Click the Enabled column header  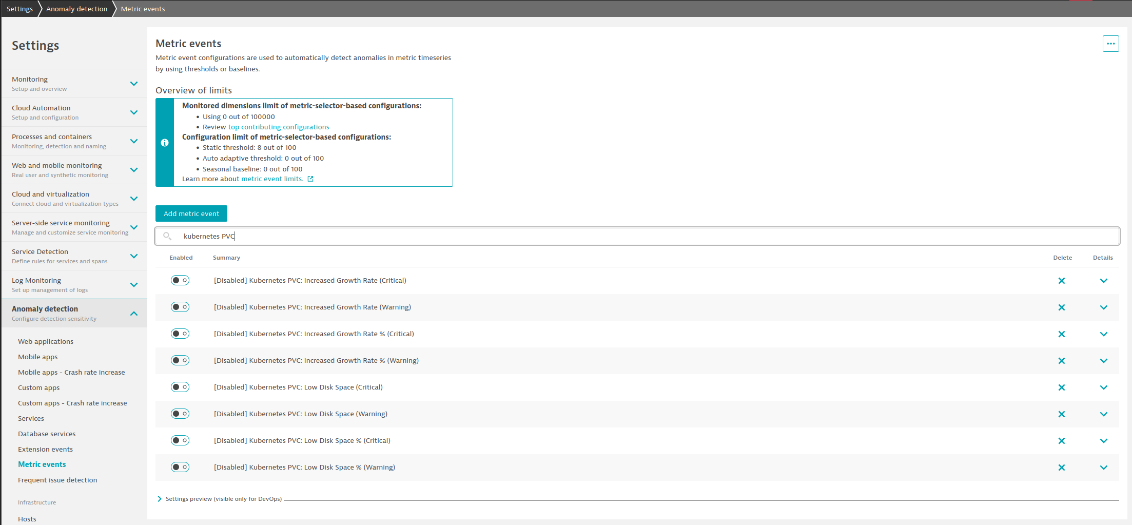click(x=181, y=258)
